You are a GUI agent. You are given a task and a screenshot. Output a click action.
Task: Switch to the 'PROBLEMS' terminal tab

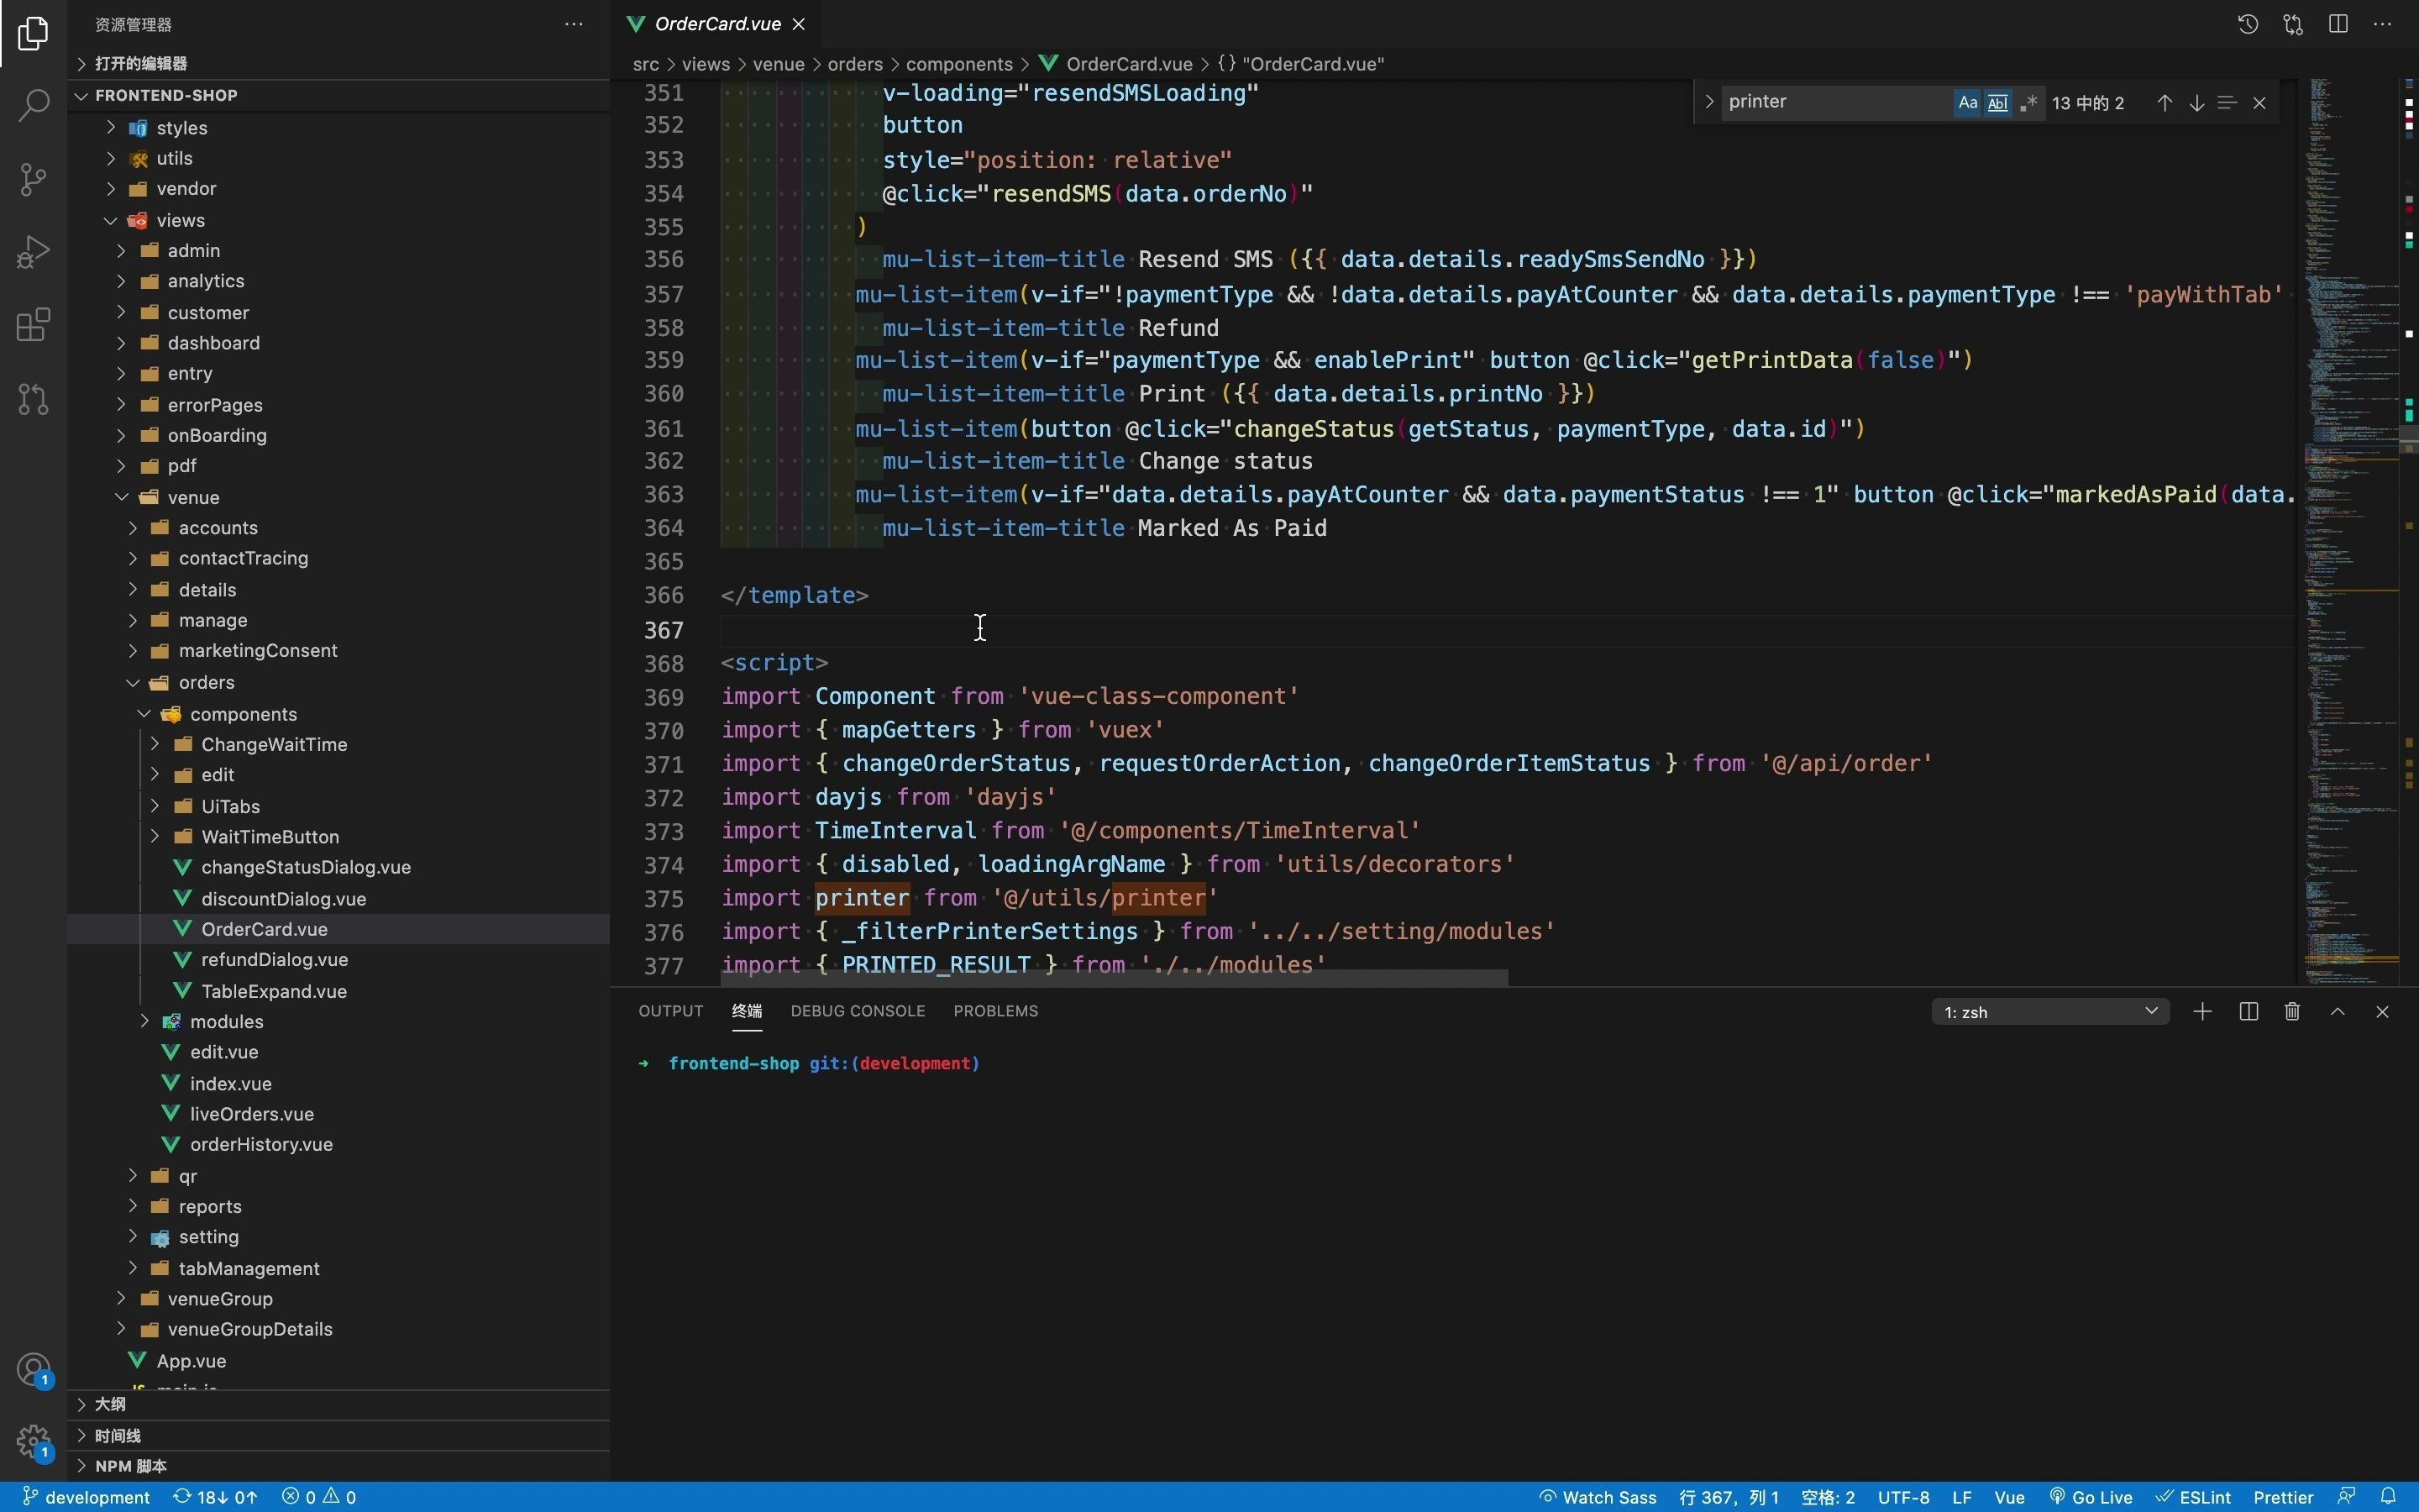(994, 1011)
